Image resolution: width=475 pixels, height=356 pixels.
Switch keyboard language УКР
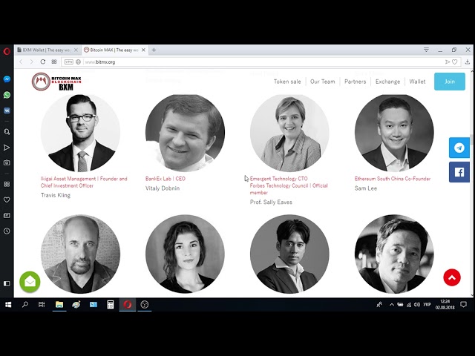[x=427, y=305]
